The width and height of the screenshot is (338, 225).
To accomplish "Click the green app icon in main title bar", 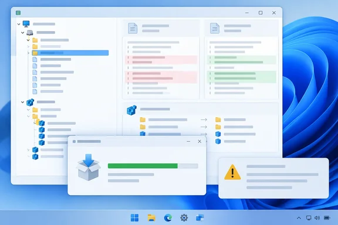I will tap(18, 13).
